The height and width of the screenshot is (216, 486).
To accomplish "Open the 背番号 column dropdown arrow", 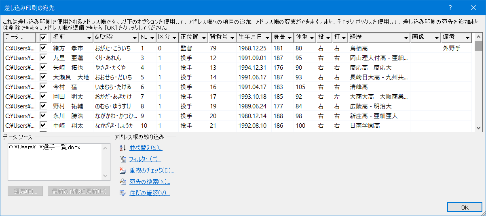I will point(232,37).
